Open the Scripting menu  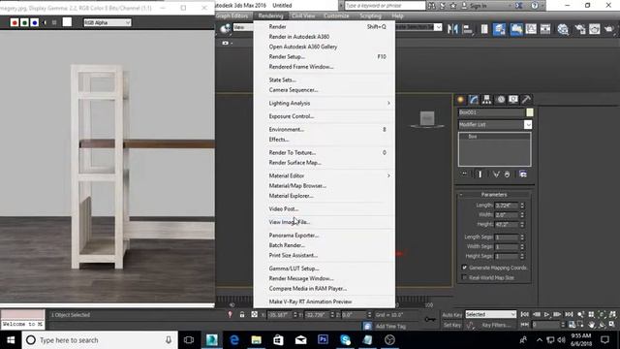[x=370, y=16]
